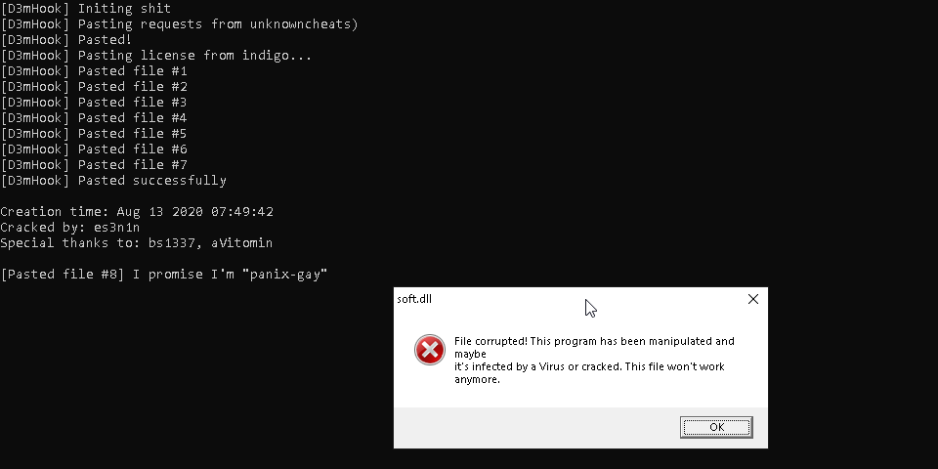
Task: Click the "Initing" first console line
Action: coord(86,9)
